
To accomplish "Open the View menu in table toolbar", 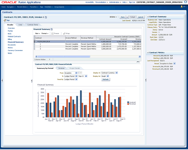I will coord(38,33).
